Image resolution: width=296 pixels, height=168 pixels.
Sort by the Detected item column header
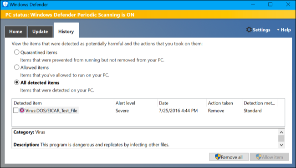point(63,103)
